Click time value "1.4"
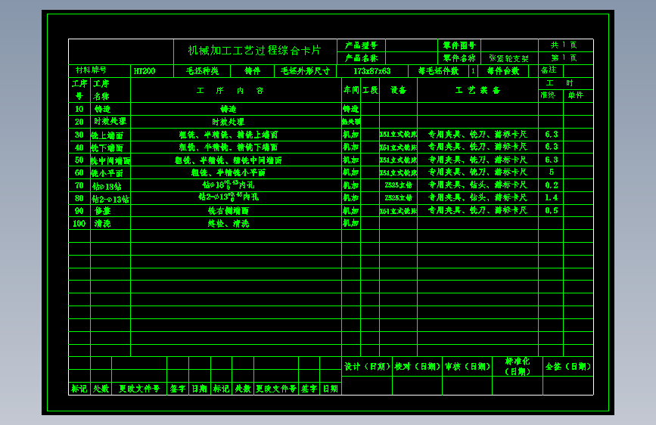The width and height of the screenshot is (656, 425). tap(552, 198)
